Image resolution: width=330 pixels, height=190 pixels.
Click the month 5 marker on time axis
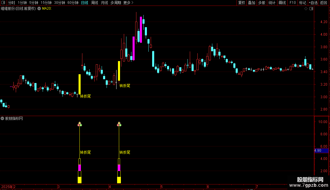click(161, 187)
